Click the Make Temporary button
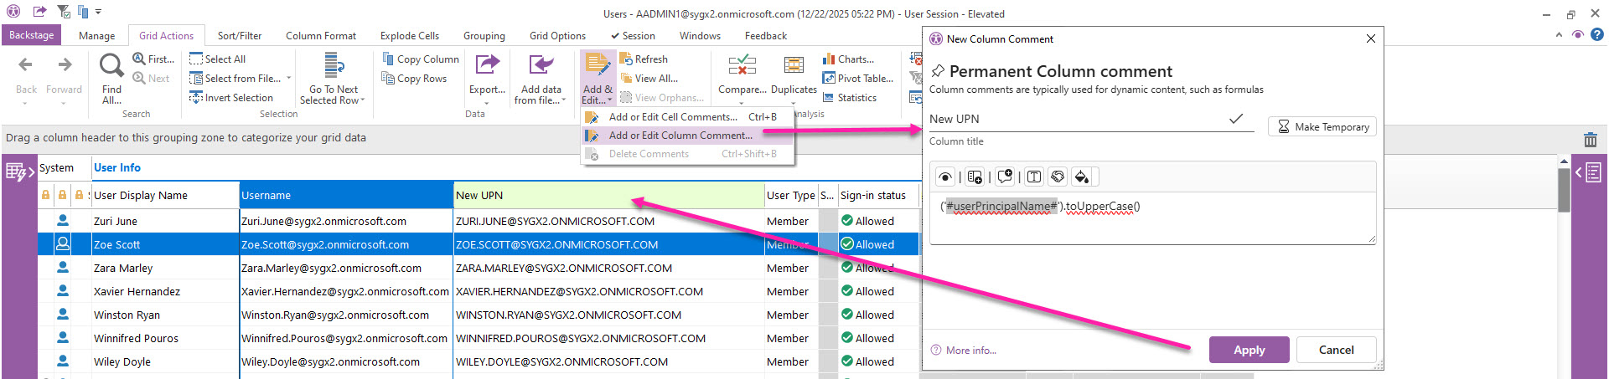The height and width of the screenshot is (379, 1609). coord(1322,127)
